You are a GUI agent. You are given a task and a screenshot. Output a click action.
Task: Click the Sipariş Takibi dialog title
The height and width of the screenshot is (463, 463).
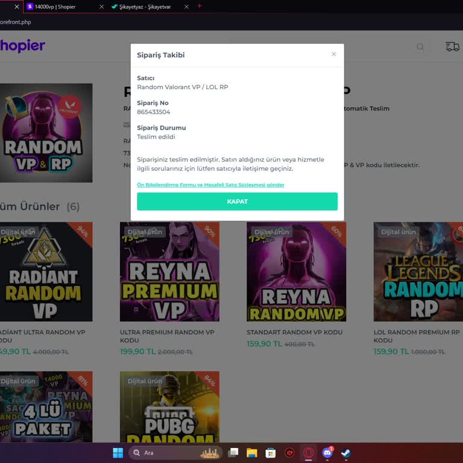coord(160,55)
